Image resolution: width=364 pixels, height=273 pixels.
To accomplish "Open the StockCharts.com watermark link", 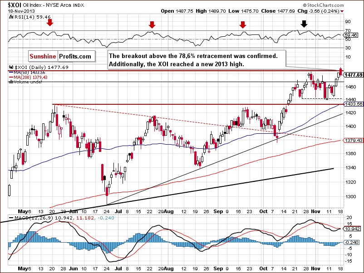I will pos(323,5).
